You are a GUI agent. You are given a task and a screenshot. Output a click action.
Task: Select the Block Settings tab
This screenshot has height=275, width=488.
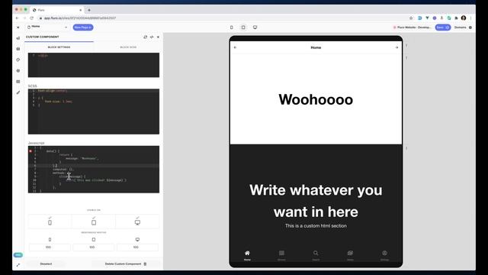(59, 47)
